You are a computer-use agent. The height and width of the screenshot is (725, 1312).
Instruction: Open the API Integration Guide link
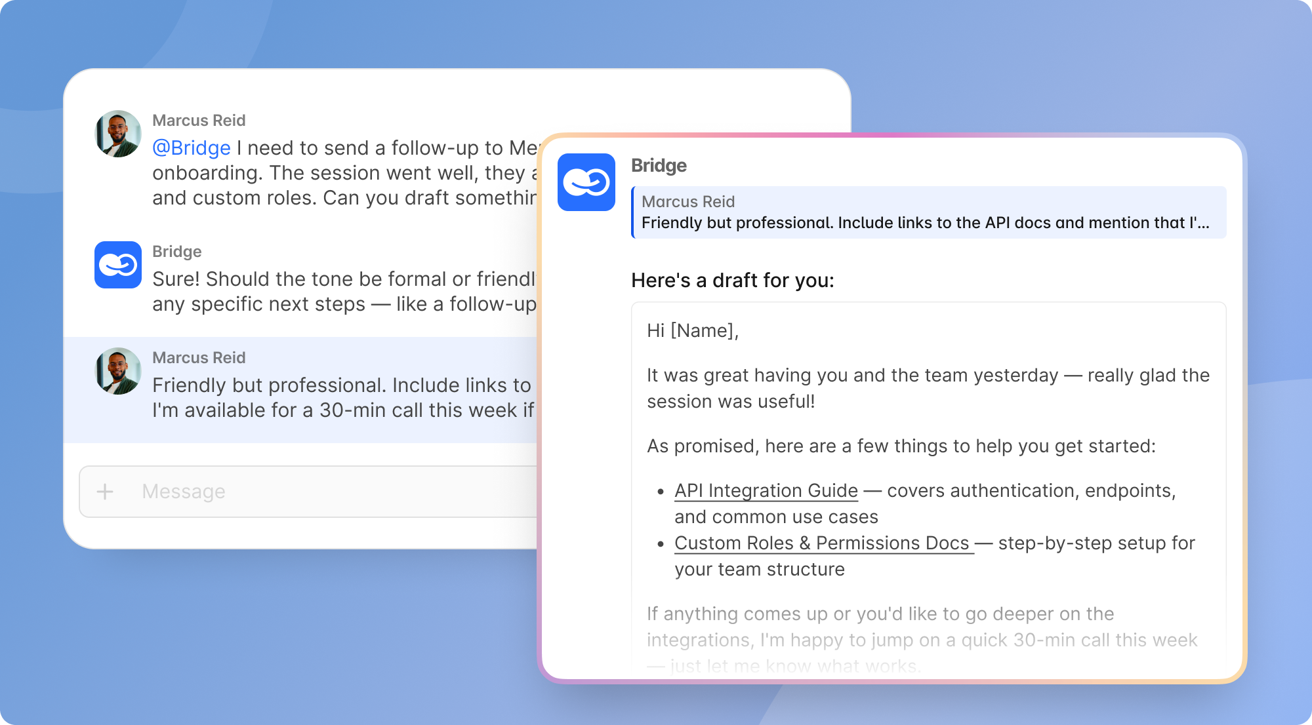click(766, 490)
